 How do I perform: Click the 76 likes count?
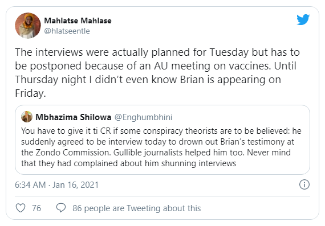point(36,208)
